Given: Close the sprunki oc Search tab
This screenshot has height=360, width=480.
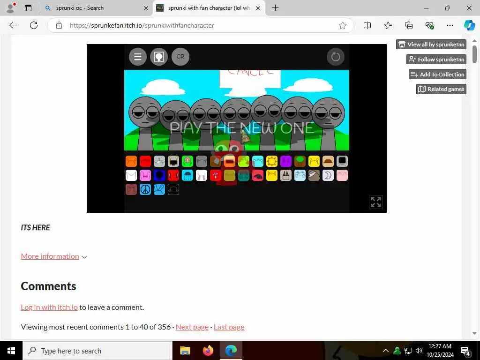Looking at the screenshot, I should (x=146, y=8).
